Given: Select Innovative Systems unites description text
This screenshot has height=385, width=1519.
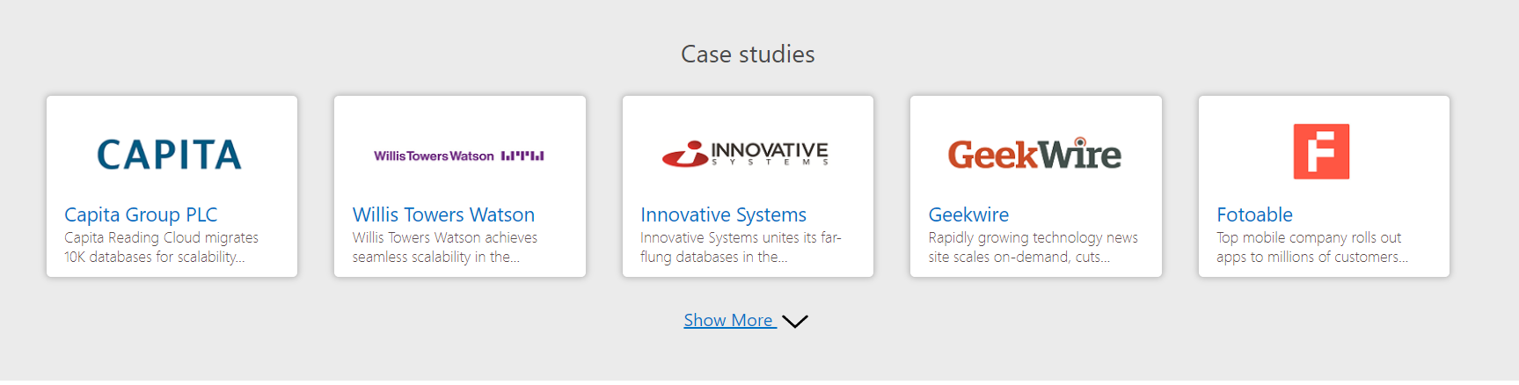Looking at the screenshot, I should coord(741,247).
